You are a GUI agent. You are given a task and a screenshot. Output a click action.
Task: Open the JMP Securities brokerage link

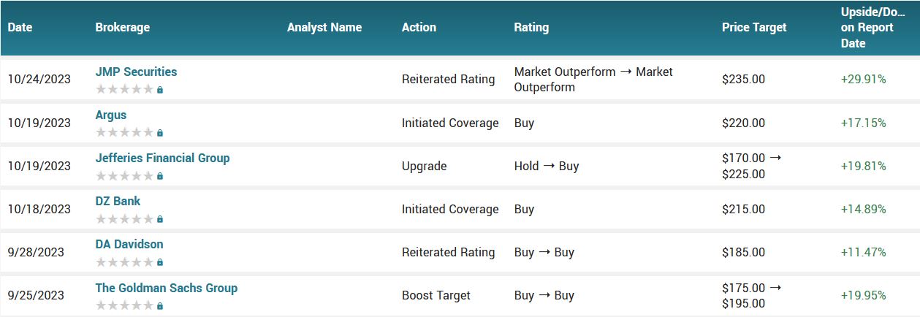pos(136,72)
